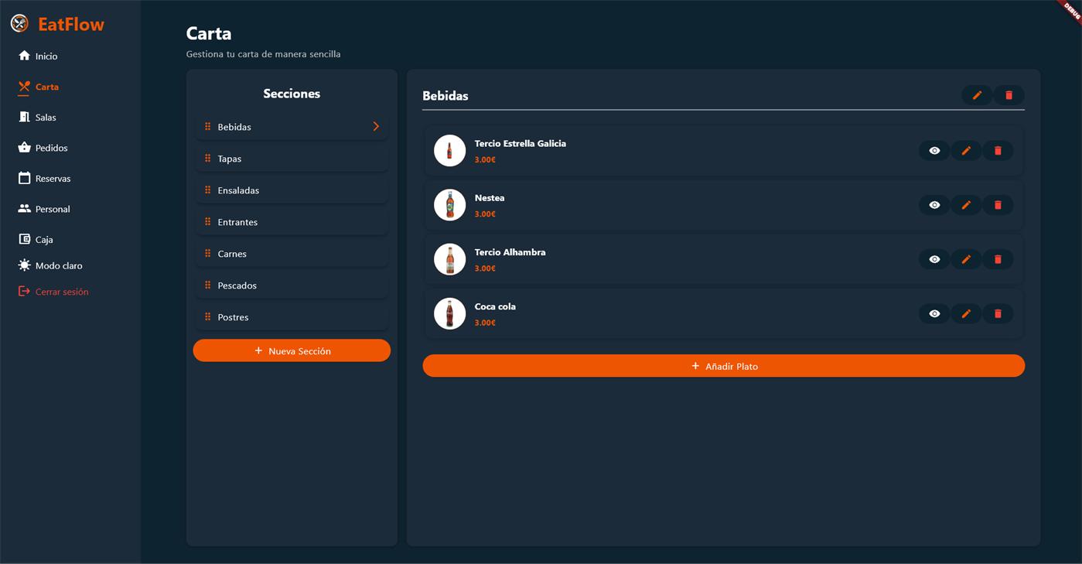The width and height of the screenshot is (1082, 564).
Task: Delete the Nestea item
Action: coord(998,205)
